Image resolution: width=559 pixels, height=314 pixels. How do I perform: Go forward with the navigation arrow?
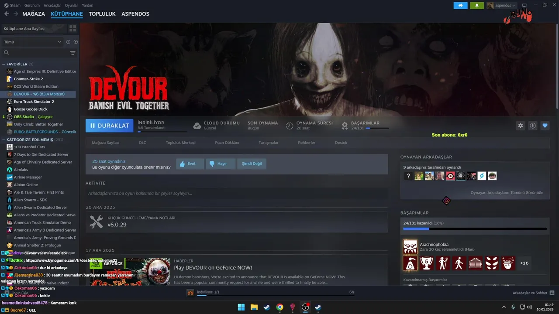pyautogui.click(x=16, y=14)
